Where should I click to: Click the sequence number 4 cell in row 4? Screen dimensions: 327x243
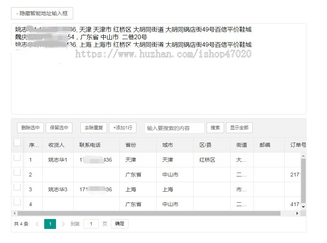[33, 204]
